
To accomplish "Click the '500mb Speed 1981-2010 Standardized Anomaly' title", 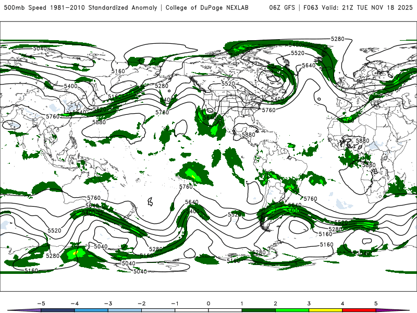I will pyautogui.click(x=81, y=7).
